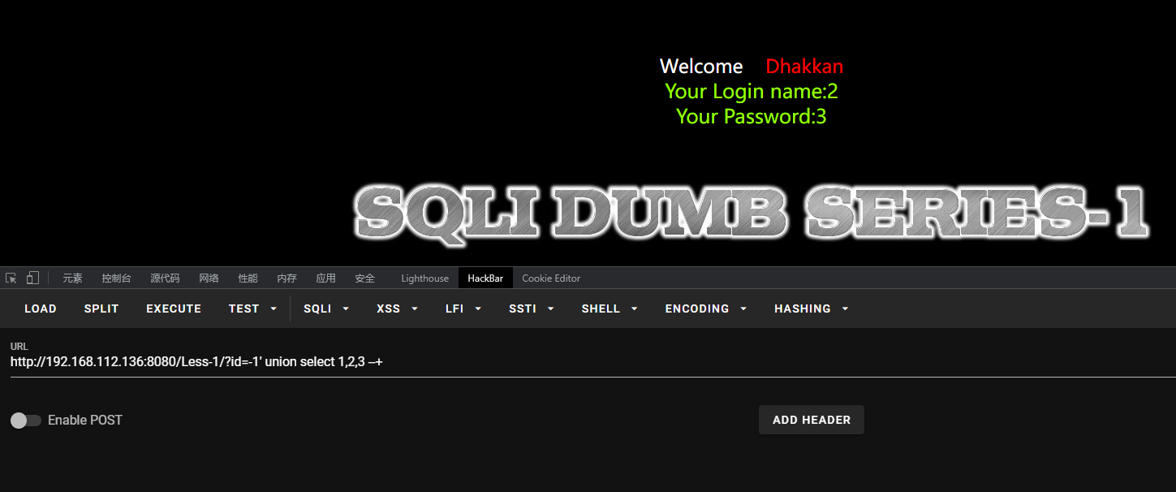The width and height of the screenshot is (1176, 492).
Task: Open the ENCODING dropdown
Action: (x=706, y=309)
